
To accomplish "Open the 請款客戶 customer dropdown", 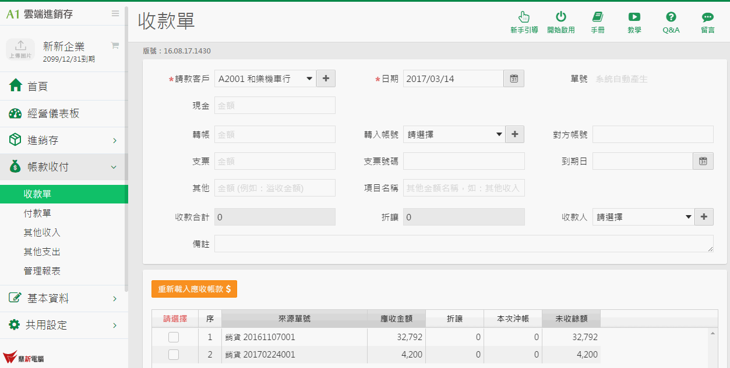I will coord(265,78).
